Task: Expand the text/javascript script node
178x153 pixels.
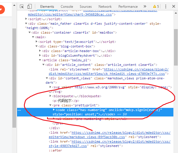Action: (37, 41)
